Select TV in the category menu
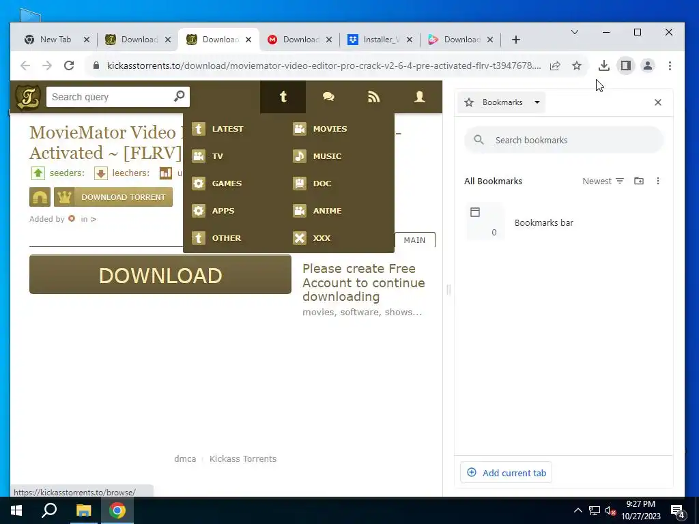 (x=208, y=156)
